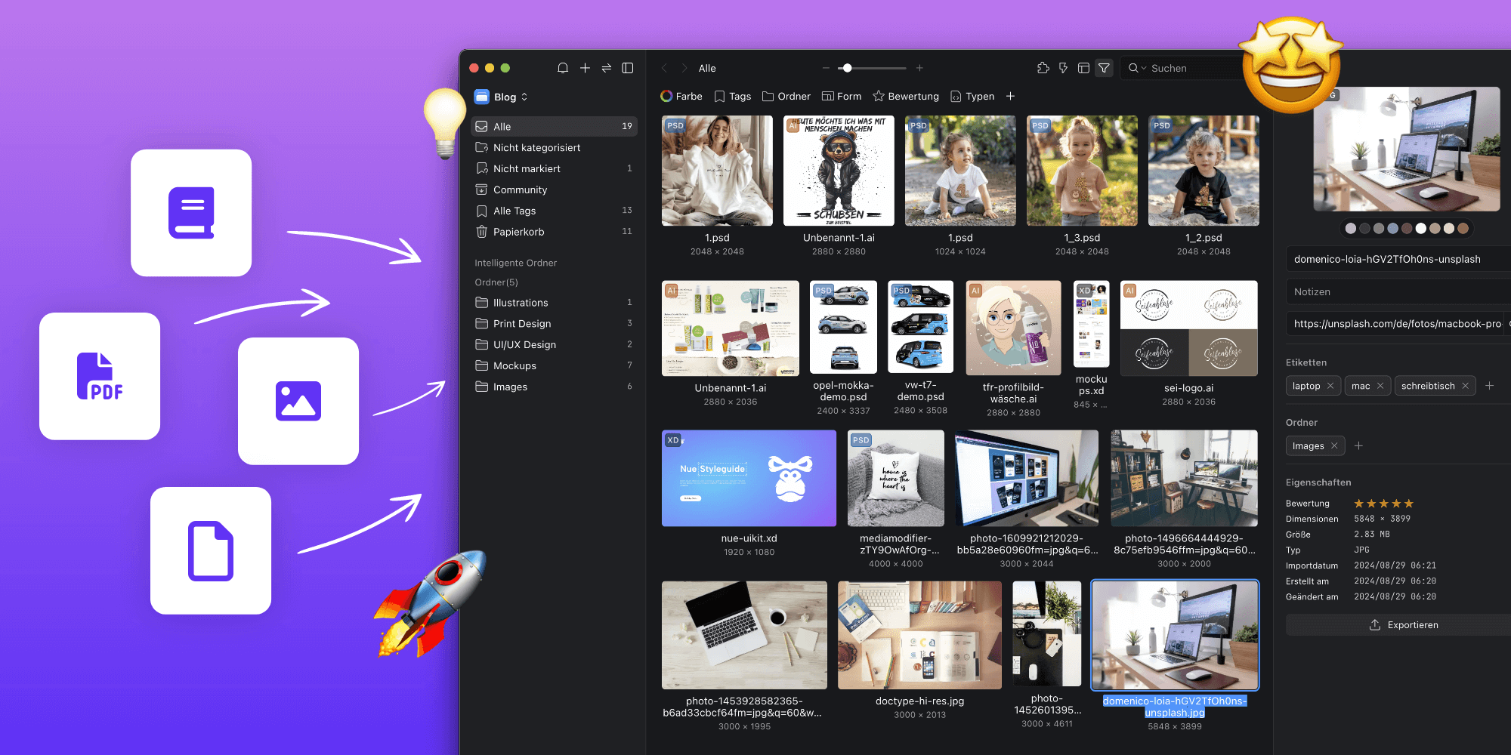Edit the domenico-loia file name field
Image resolution: width=1511 pixels, height=755 pixels.
click(1398, 259)
